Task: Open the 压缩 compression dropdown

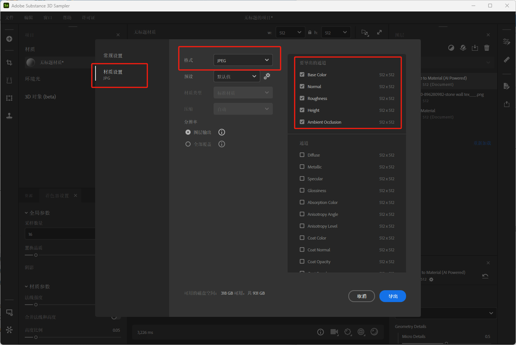Action: (243, 109)
